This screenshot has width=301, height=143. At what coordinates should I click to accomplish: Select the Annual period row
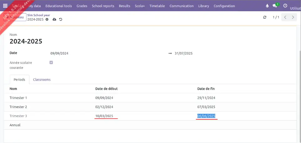pyautogui.click(x=15, y=125)
